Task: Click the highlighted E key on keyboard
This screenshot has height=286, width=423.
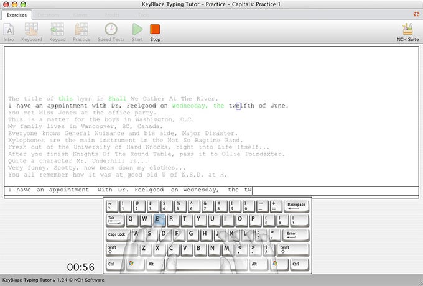Action: click(159, 220)
